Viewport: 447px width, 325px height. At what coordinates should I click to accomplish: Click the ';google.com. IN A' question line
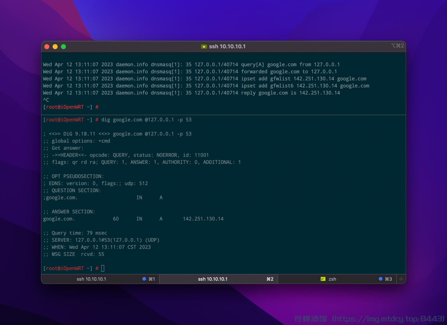(x=103, y=197)
